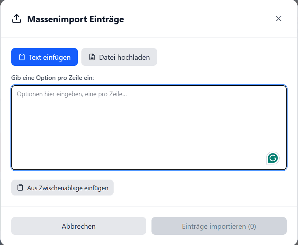Click the Massenimport Einträge dialog title
298x245 pixels.
tap(75, 19)
